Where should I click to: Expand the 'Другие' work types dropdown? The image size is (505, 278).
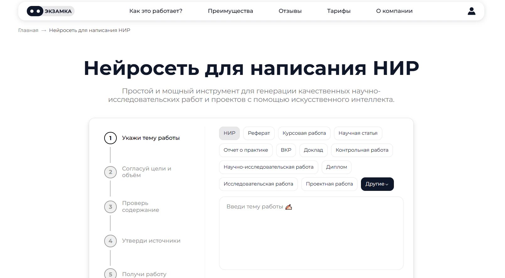point(377,184)
